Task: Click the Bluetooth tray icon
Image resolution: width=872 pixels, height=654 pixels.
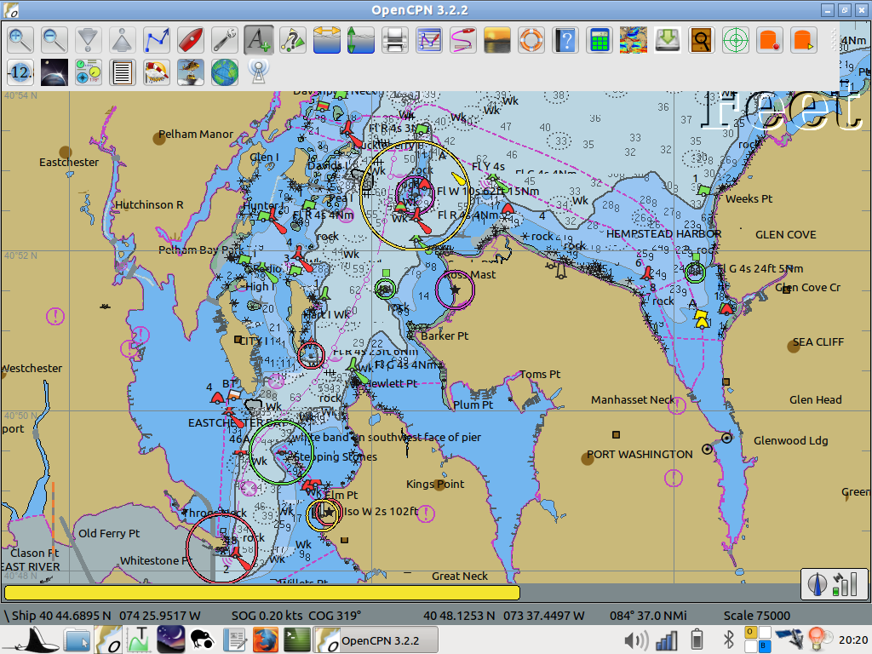Action: point(729,640)
